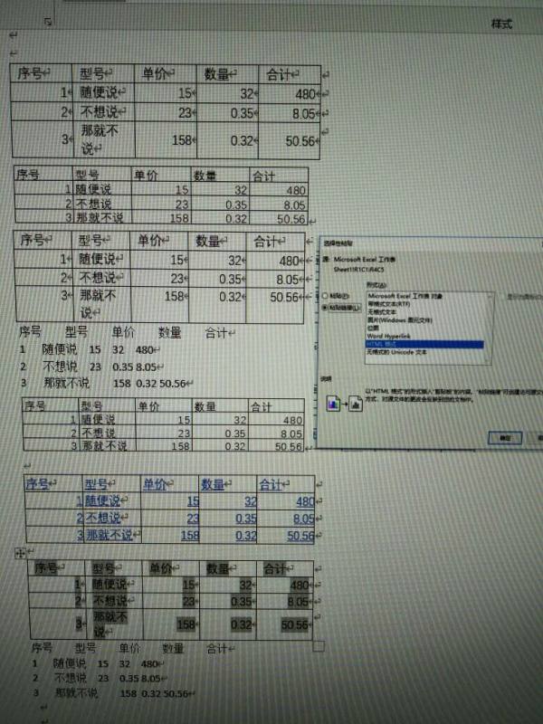Screen dimensions: 543x724
Task: Open the blue 23 hyperlink
Action: tap(193, 519)
